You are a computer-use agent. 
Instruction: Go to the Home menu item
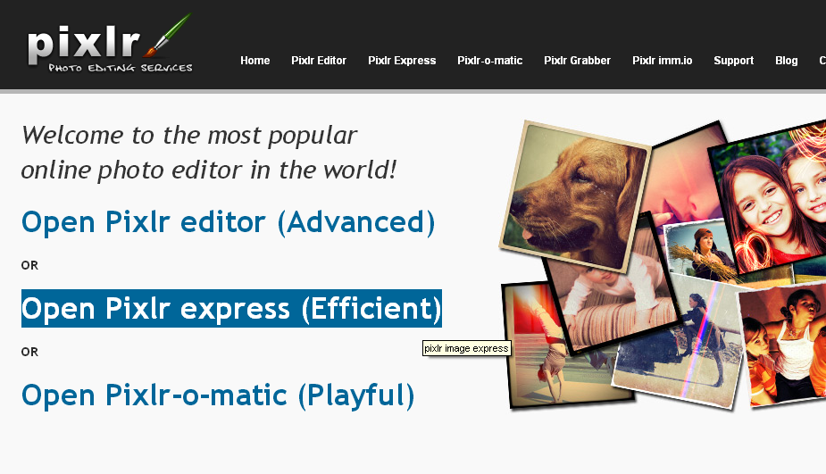[x=255, y=61]
